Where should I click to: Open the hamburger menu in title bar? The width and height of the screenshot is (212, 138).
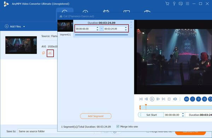click(187, 4)
